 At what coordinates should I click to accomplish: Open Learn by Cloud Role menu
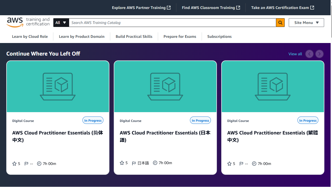pos(30,36)
